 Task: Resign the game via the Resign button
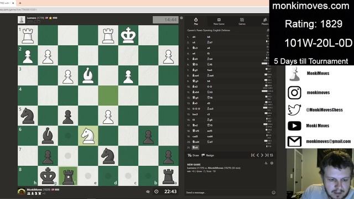pyautogui.click(x=208, y=155)
